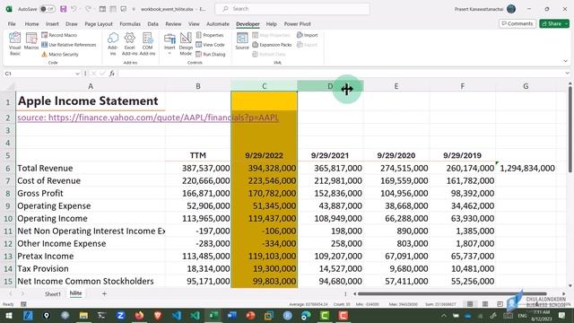This screenshot has height=323, width=574.
Task: Select TTM Gross Profit value 166,871,000
Action: pos(198,194)
